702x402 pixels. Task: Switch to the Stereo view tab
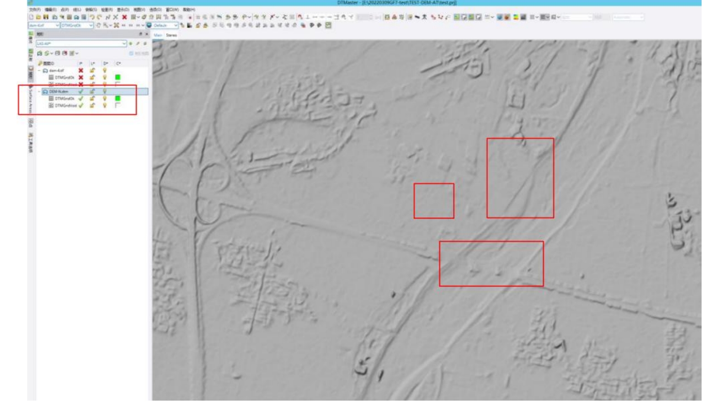171,35
